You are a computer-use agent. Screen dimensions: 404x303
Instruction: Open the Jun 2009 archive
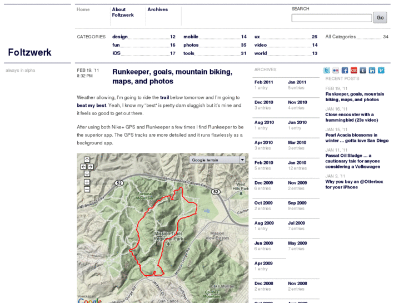pos(263,243)
